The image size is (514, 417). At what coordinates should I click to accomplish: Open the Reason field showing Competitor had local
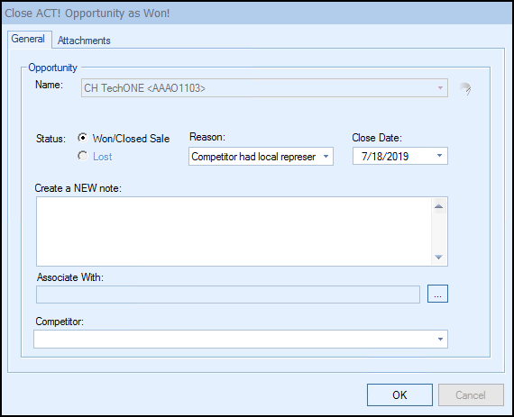coord(261,157)
